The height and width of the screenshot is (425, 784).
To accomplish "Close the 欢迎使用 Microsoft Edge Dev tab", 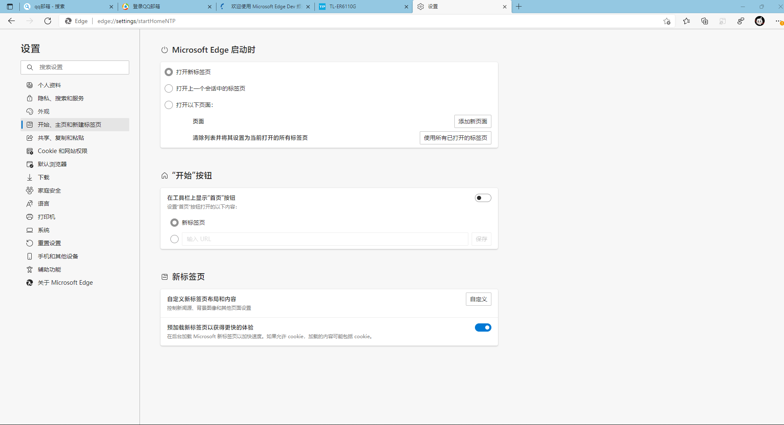I will (308, 7).
